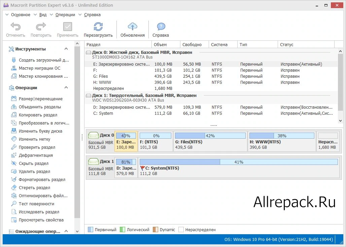
Task: Collapse the Инструменты section chevron
Action: pos(66,49)
